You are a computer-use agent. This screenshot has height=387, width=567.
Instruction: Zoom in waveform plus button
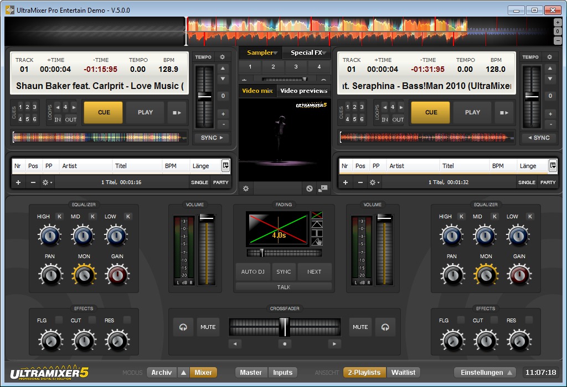pyautogui.click(x=558, y=22)
